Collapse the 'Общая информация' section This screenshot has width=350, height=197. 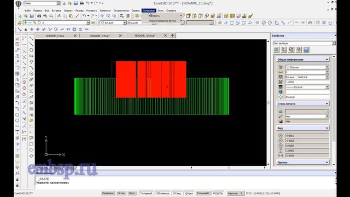327,60
